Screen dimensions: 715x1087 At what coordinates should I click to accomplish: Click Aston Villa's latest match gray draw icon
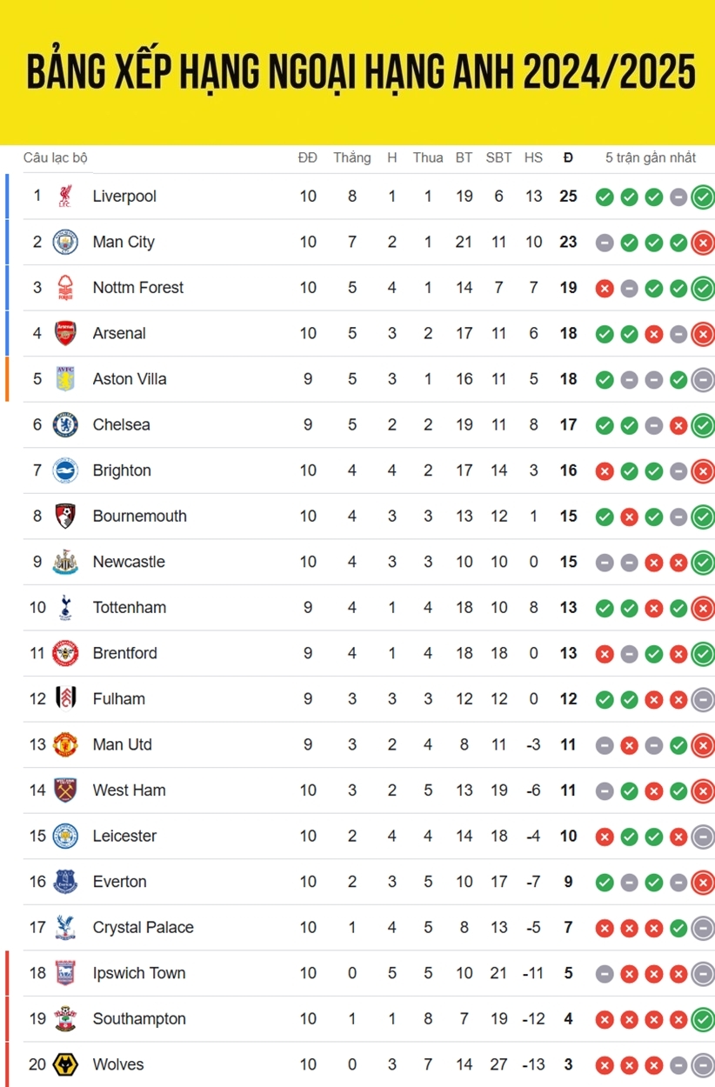pyautogui.click(x=703, y=379)
